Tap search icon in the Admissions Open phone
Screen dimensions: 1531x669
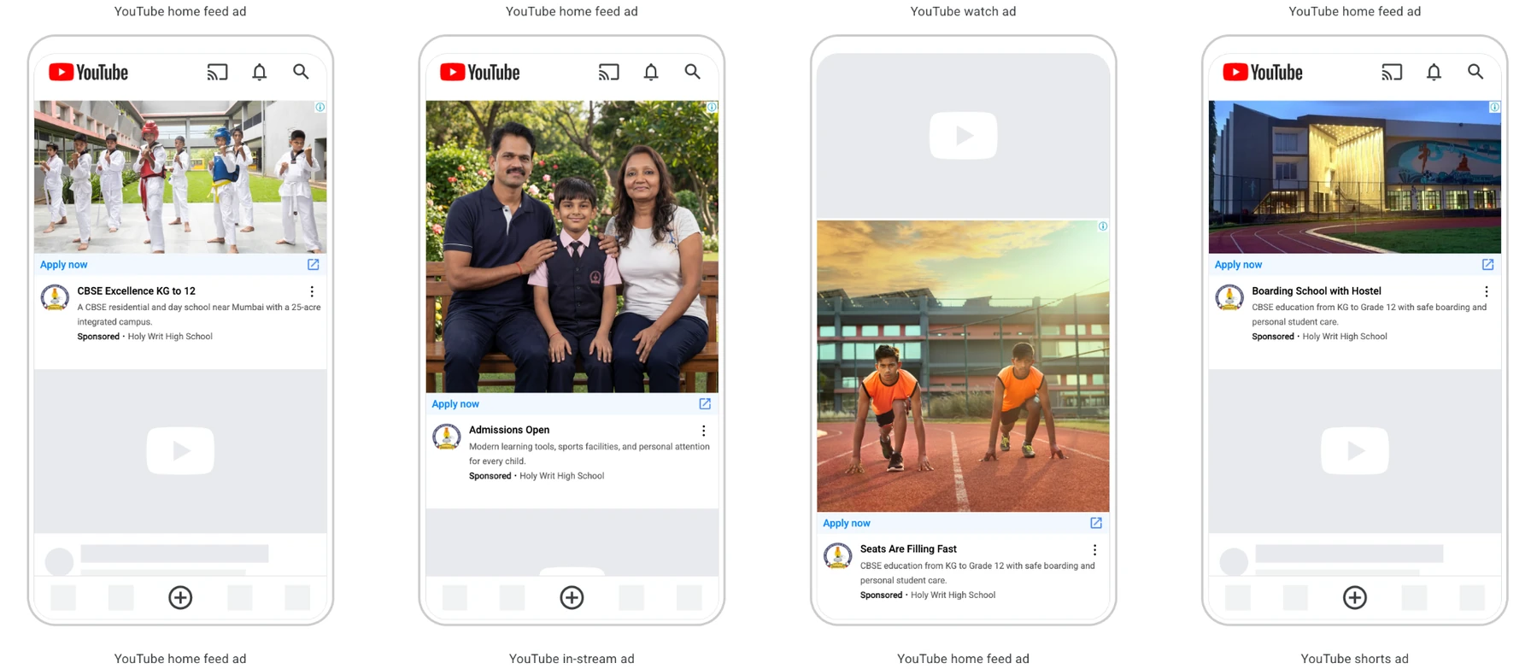pos(692,72)
